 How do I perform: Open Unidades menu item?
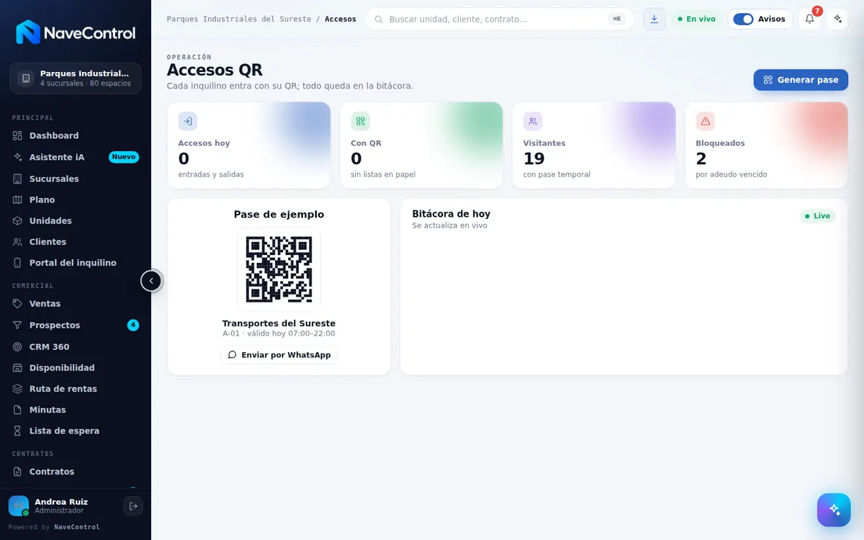[76, 221]
